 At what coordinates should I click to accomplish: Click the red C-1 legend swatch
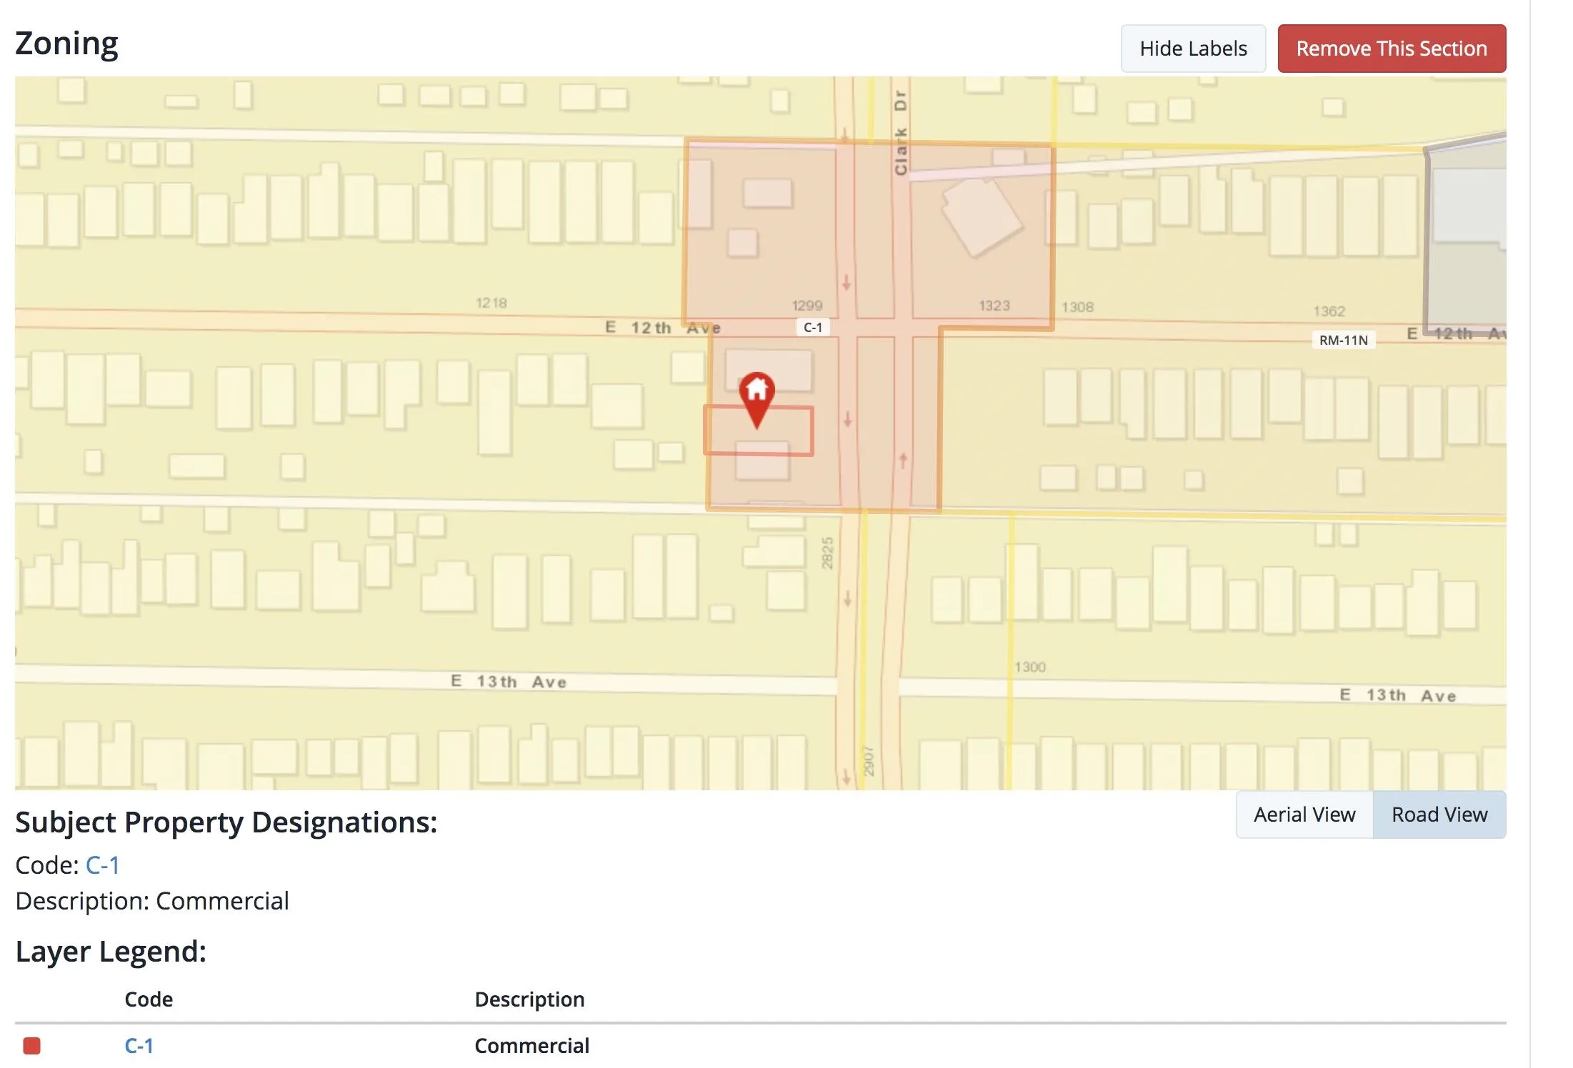[31, 1046]
